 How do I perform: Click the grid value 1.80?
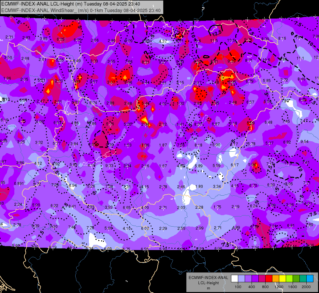pyautogui.click(x=199, y=187)
